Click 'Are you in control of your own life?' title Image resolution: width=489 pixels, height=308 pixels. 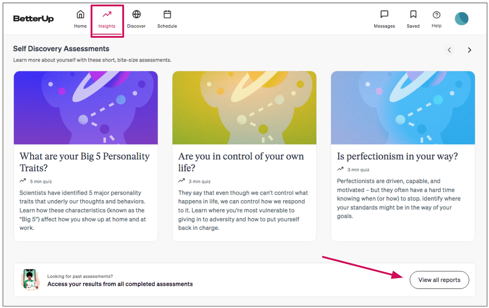241,162
